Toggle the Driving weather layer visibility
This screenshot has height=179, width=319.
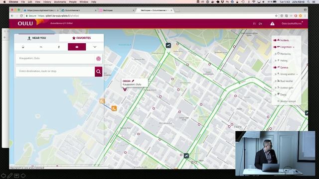coord(275,74)
